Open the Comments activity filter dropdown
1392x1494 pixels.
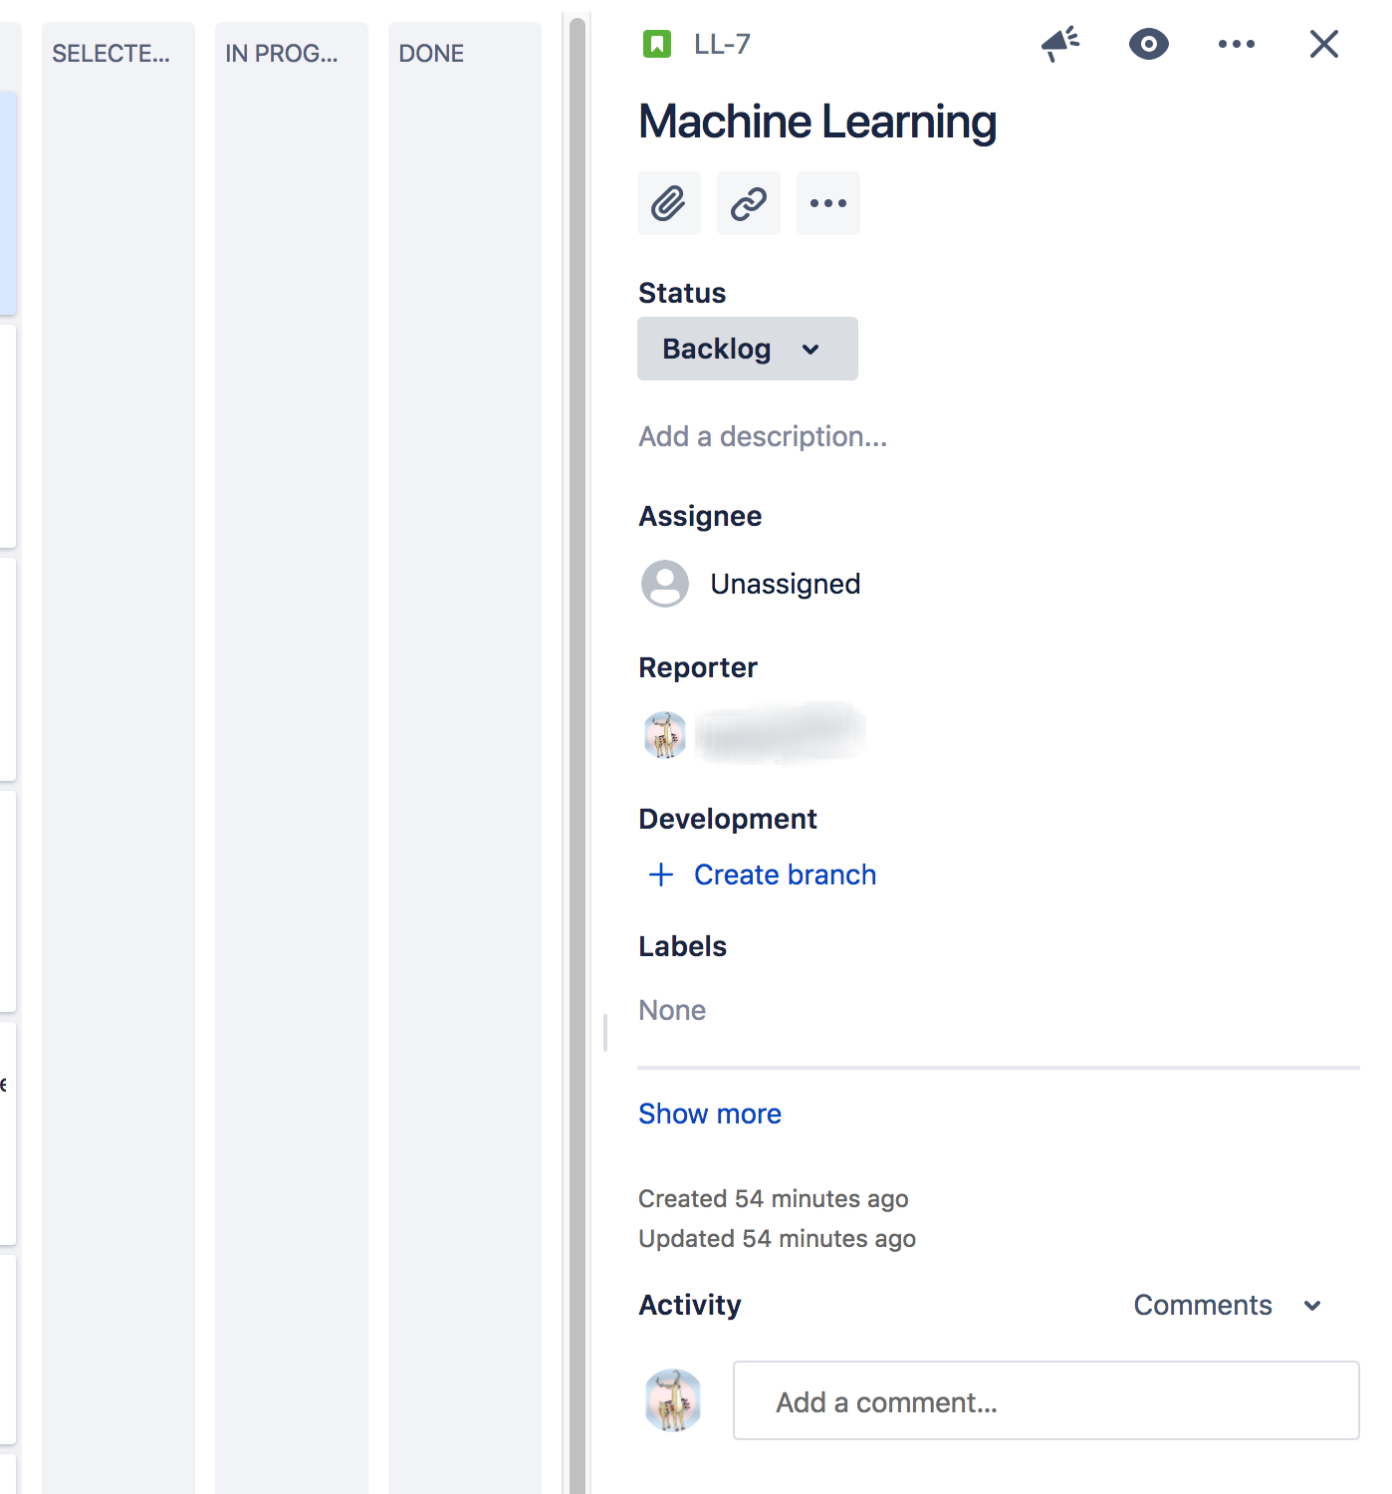1228,1305
